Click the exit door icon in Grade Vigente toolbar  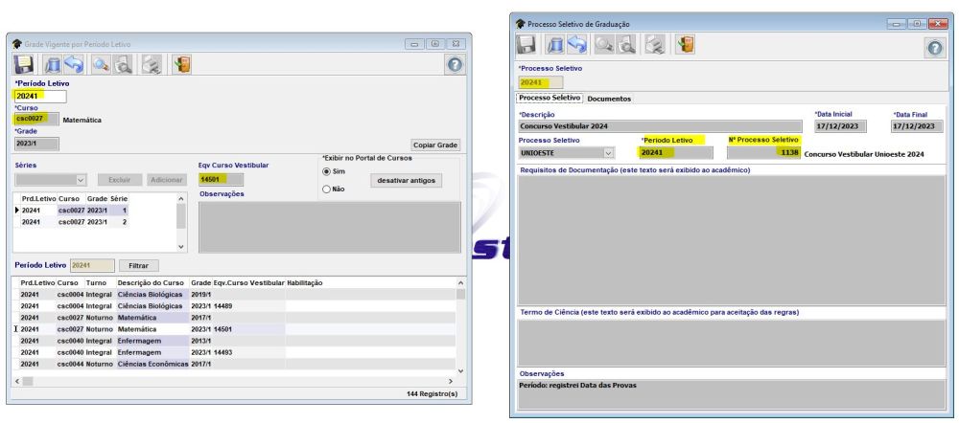[180, 65]
